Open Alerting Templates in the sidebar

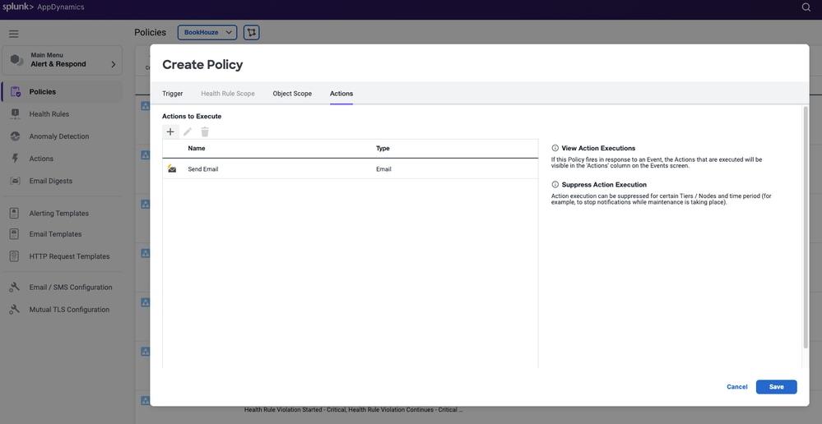pyautogui.click(x=58, y=213)
